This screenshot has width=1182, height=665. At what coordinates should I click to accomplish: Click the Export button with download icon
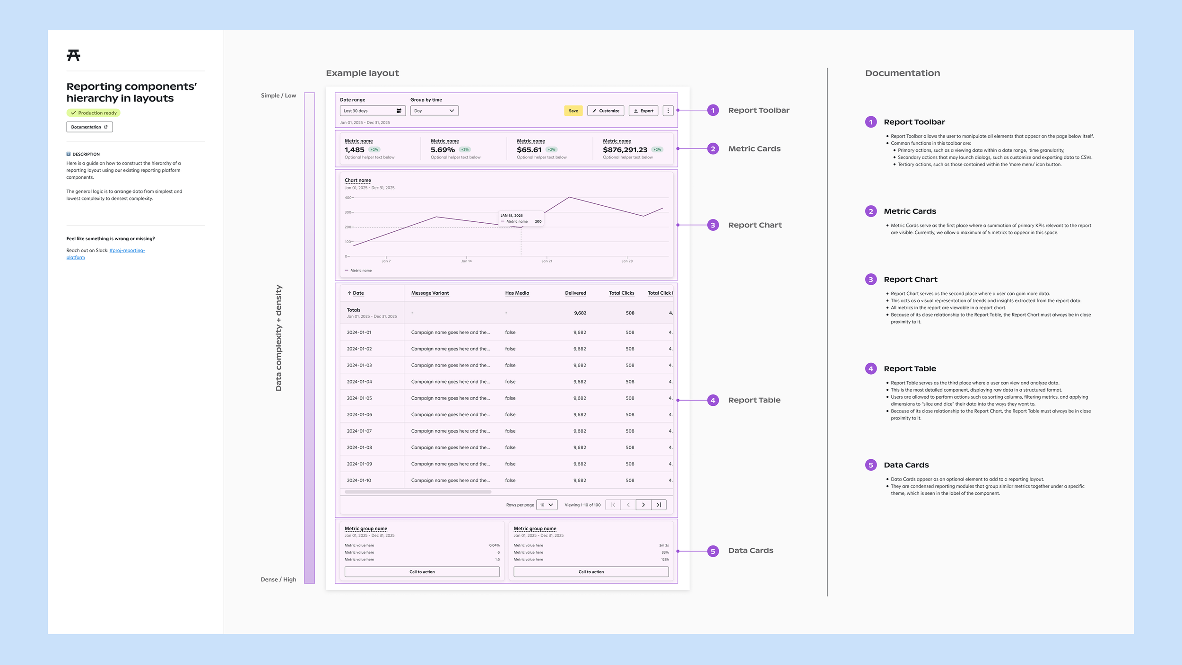click(643, 111)
